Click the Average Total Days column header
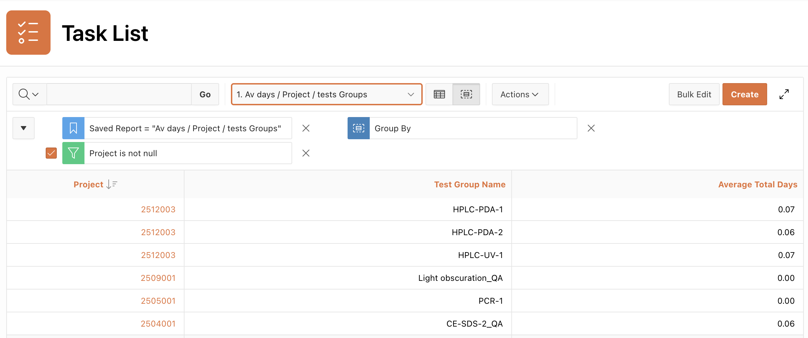 pos(757,185)
